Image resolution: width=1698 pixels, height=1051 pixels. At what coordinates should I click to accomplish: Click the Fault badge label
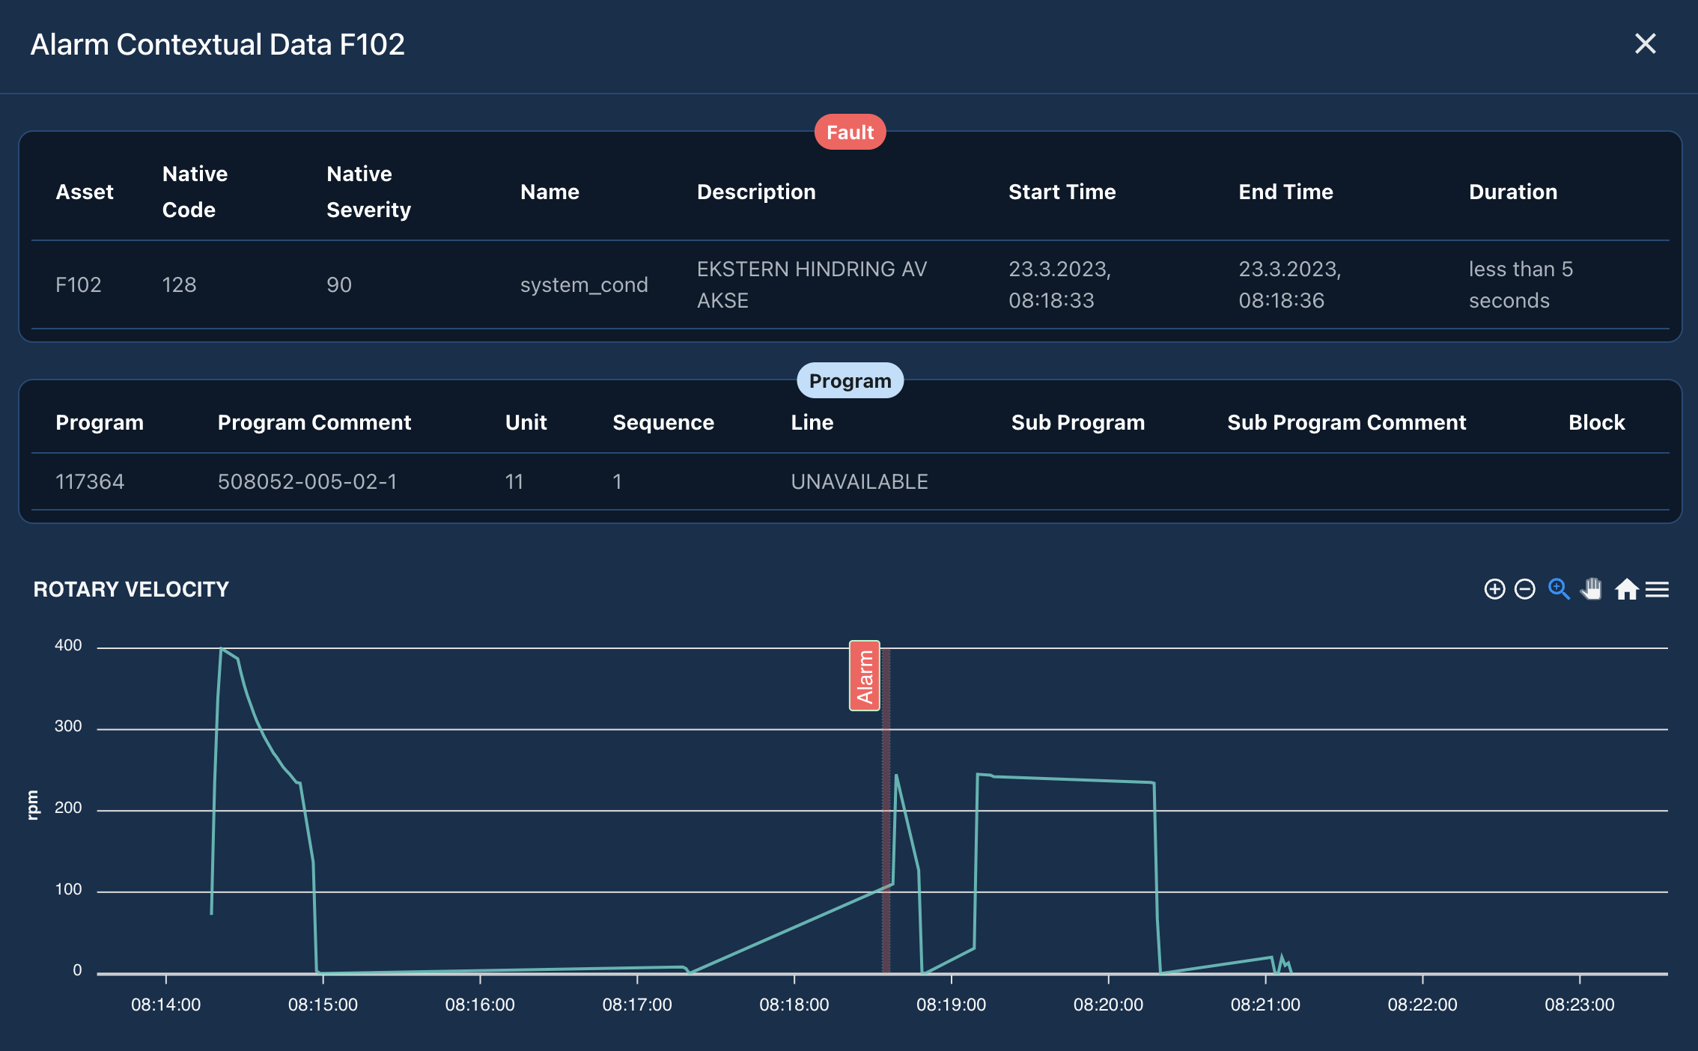(849, 131)
